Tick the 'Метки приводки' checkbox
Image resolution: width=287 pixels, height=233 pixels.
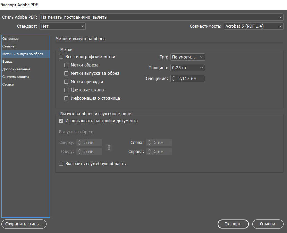tap(66, 82)
